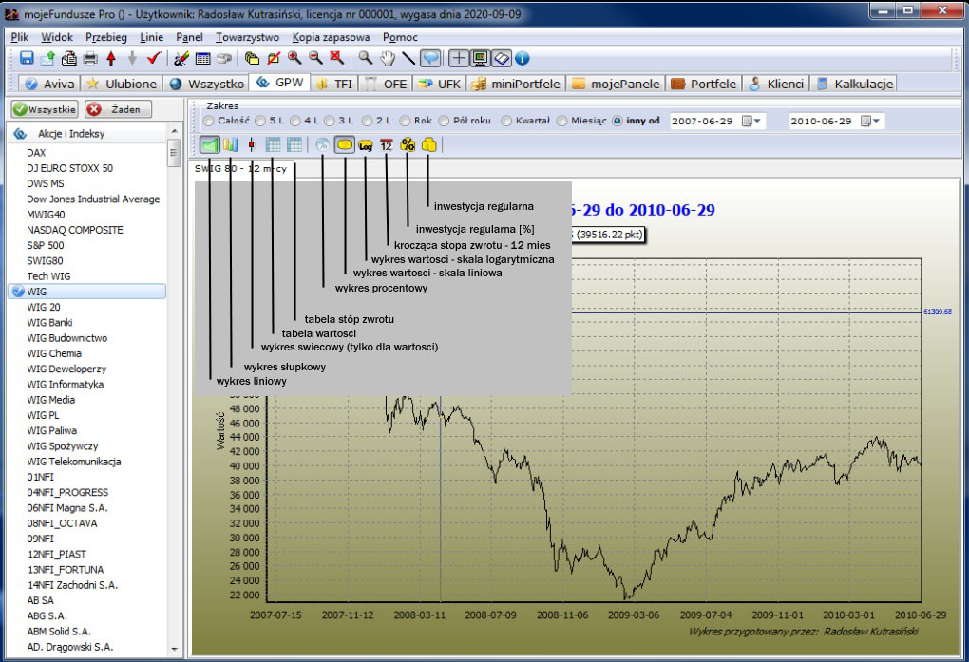The width and height of the screenshot is (969, 662).
Task: Select the hand pan tool
Action: click(x=387, y=59)
